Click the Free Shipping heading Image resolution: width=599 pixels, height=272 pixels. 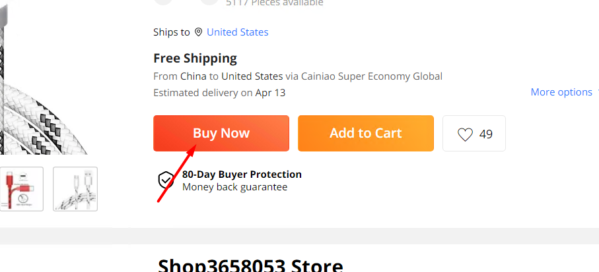click(195, 58)
